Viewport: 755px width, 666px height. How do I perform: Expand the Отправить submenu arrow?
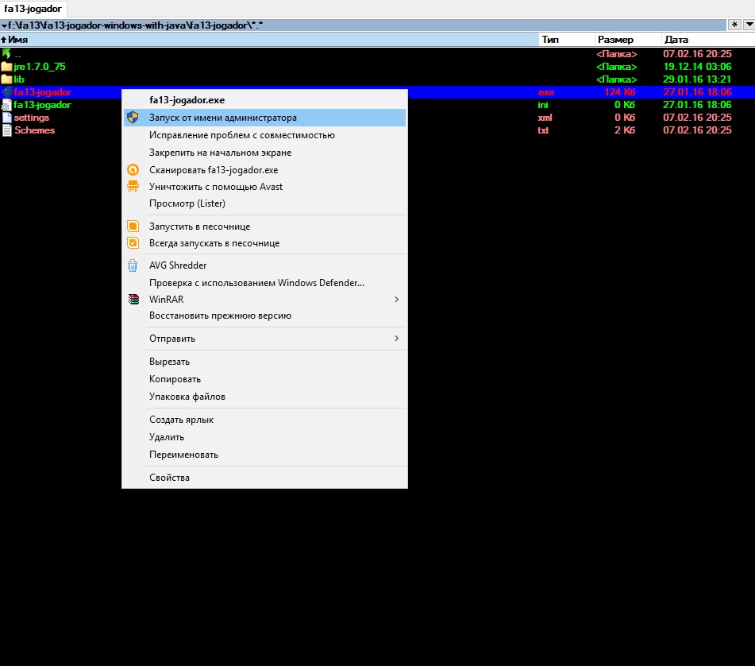click(396, 339)
